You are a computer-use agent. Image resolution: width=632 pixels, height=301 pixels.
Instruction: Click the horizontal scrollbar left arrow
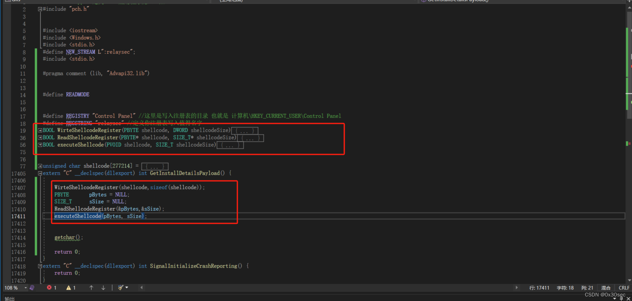tap(142, 288)
